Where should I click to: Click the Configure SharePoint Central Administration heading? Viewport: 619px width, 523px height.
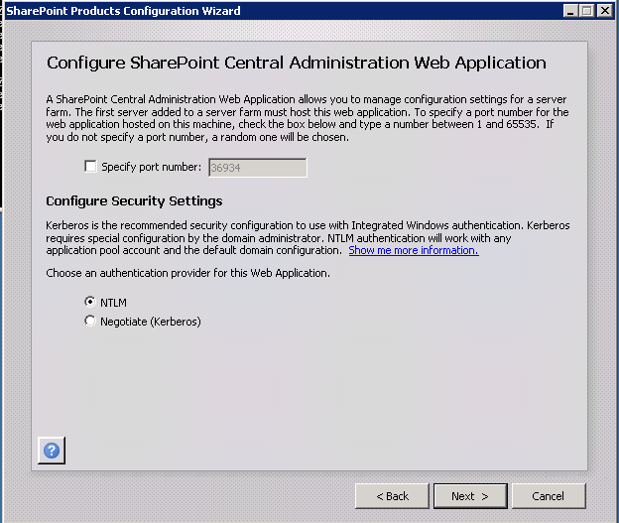[296, 63]
